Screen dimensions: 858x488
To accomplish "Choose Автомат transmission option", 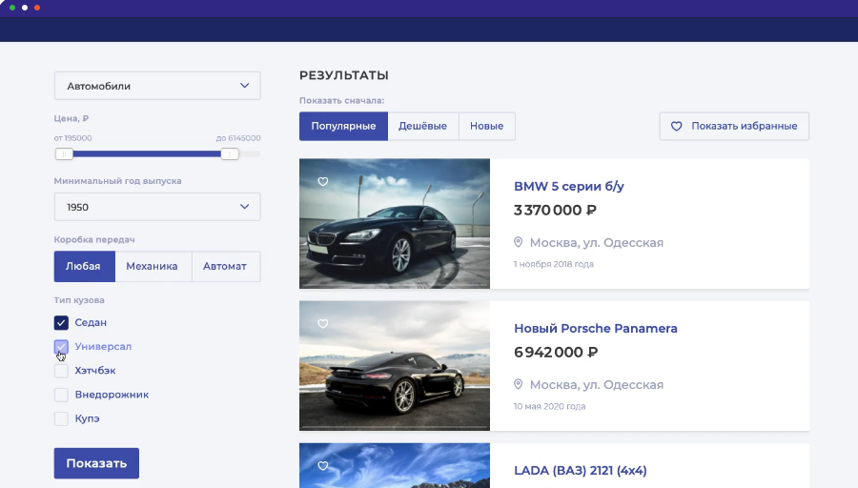I will pyautogui.click(x=225, y=266).
